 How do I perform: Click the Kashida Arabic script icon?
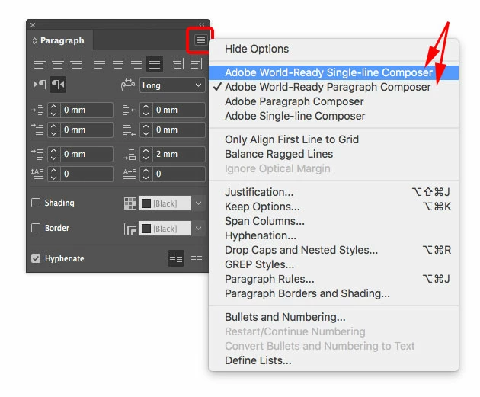(x=128, y=85)
